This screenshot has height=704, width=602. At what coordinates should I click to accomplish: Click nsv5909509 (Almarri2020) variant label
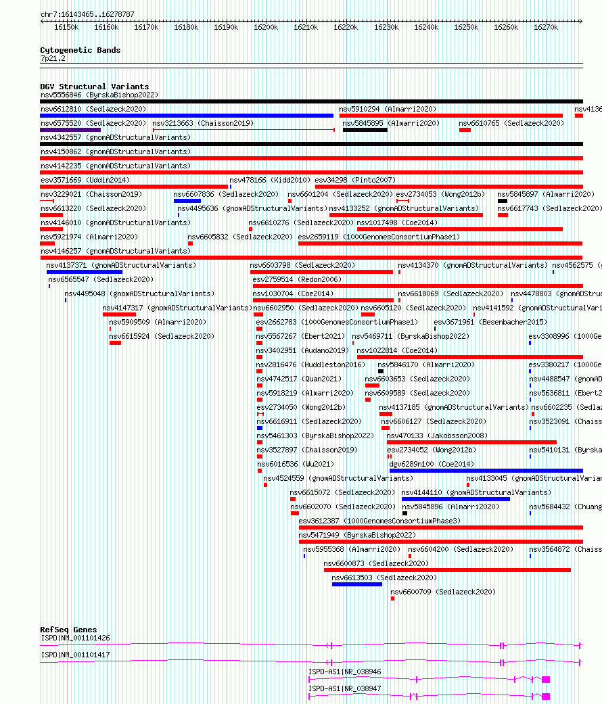[158, 323]
